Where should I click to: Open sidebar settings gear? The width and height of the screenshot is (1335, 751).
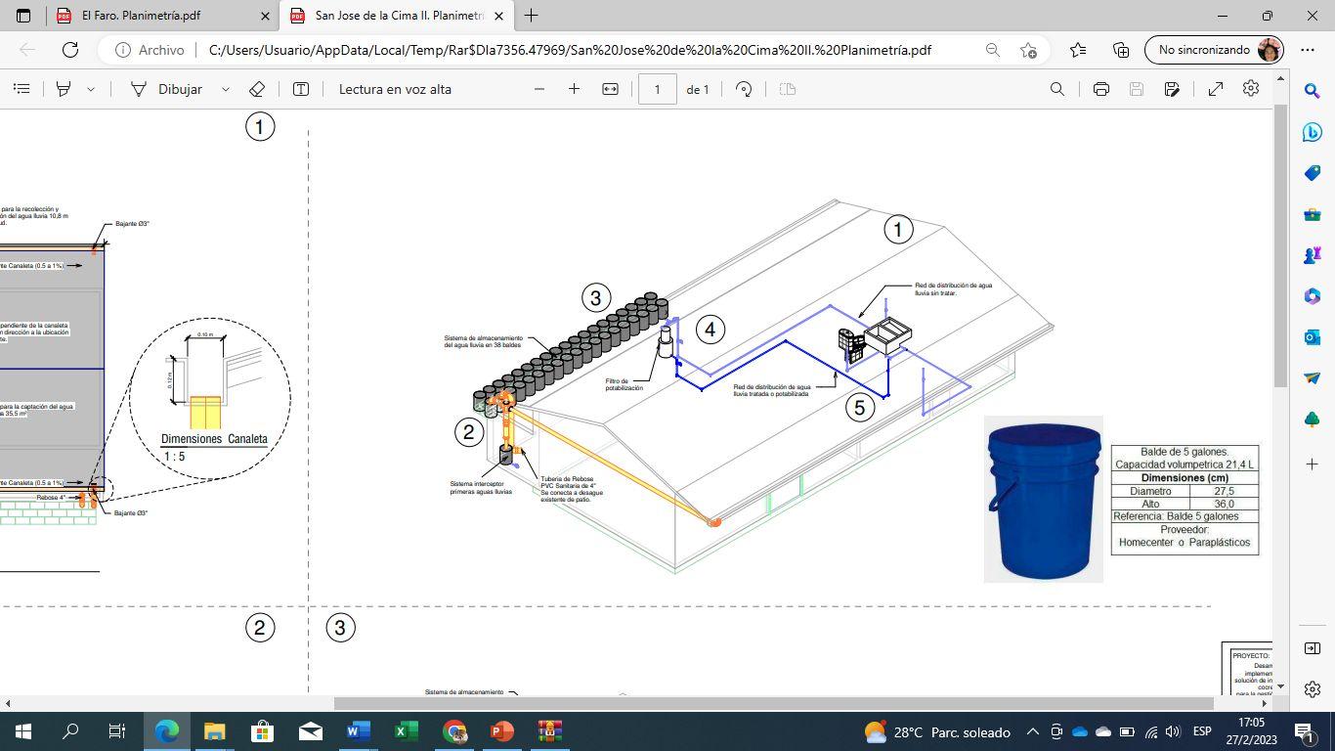[x=1313, y=689]
